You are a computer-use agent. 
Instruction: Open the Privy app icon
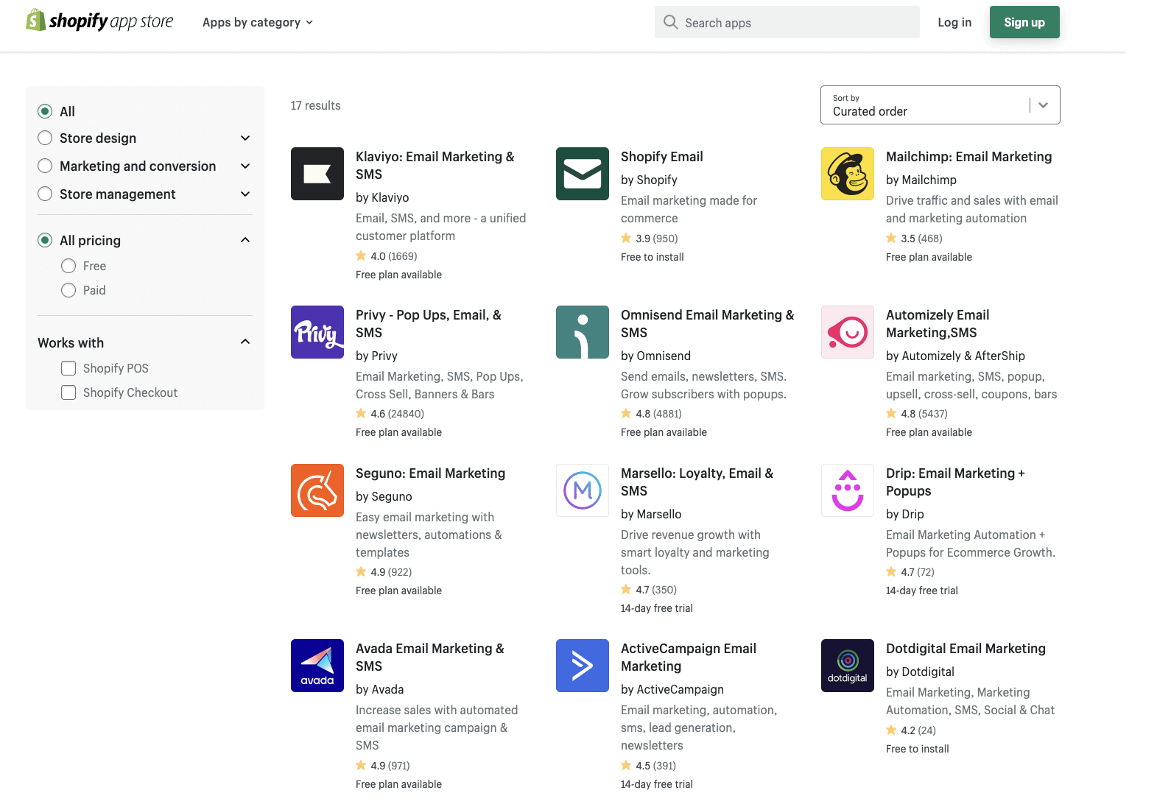[x=317, y=332]
